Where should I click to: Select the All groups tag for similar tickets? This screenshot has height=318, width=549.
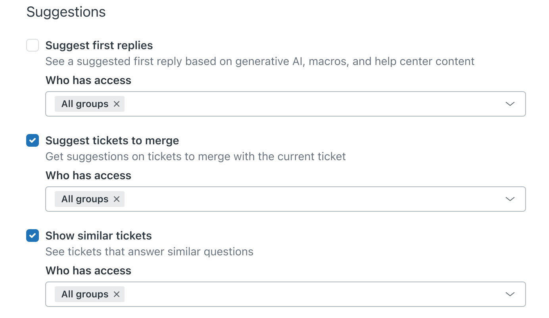[x=84, y=294]
